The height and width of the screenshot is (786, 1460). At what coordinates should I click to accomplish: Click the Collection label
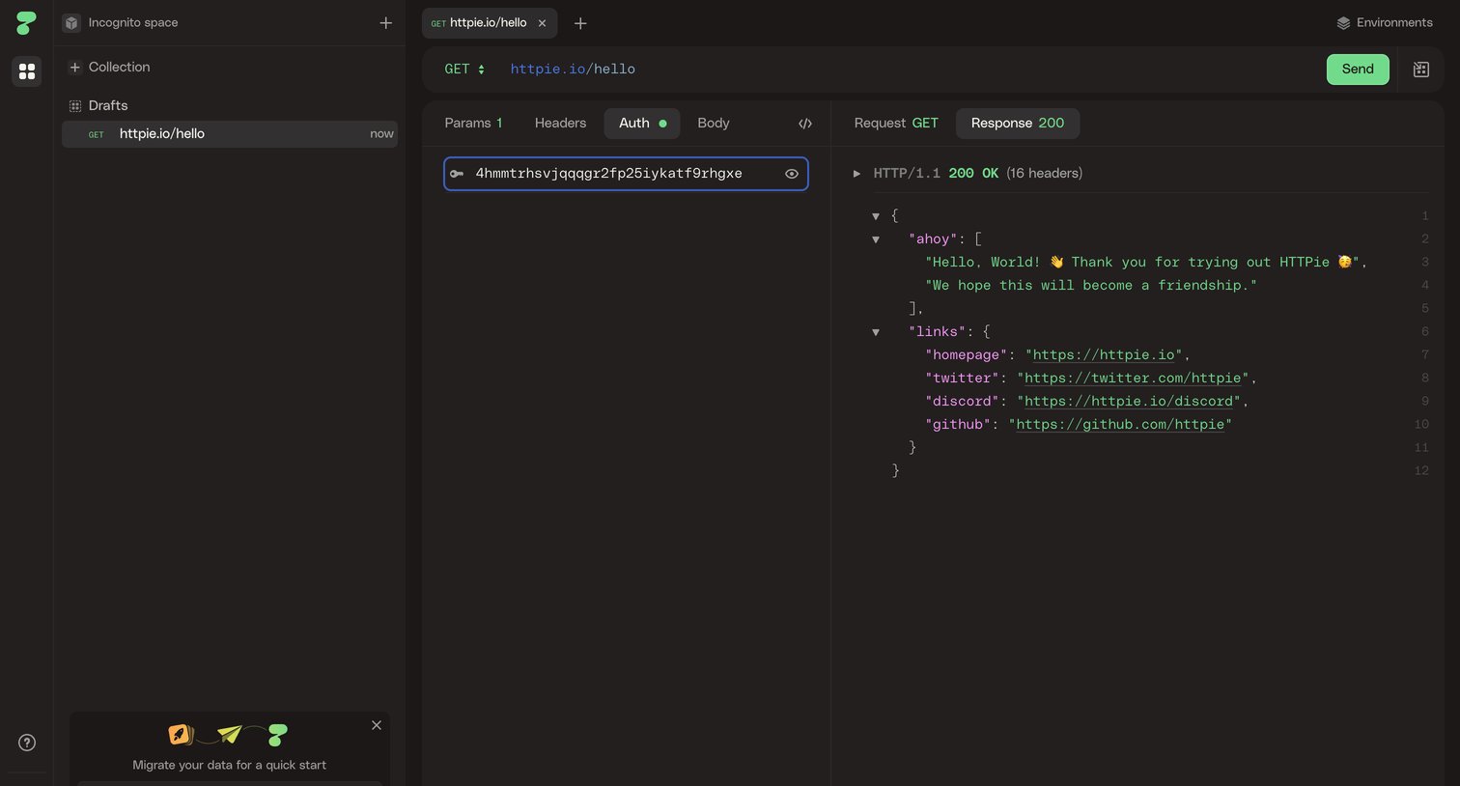(120, 67)
